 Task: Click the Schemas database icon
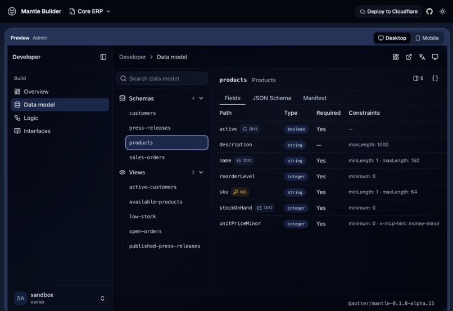point(123,98)
